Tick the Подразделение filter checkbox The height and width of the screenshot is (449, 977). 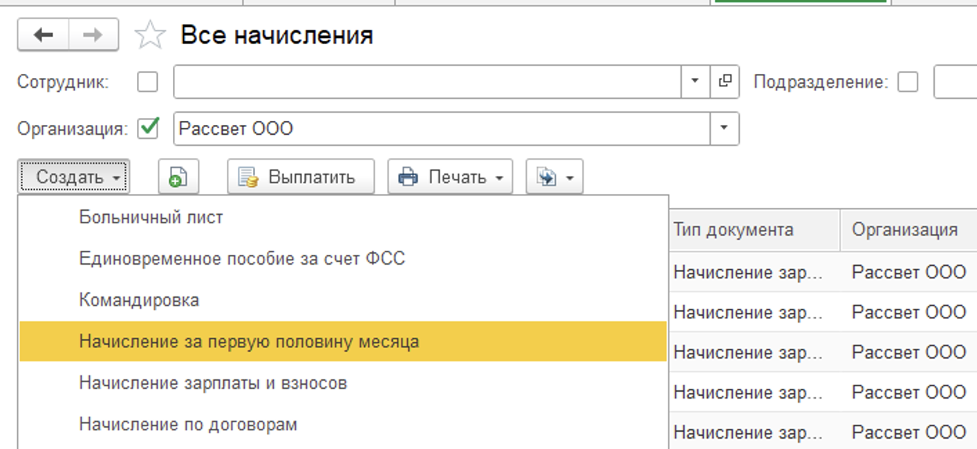pos(908,82)
